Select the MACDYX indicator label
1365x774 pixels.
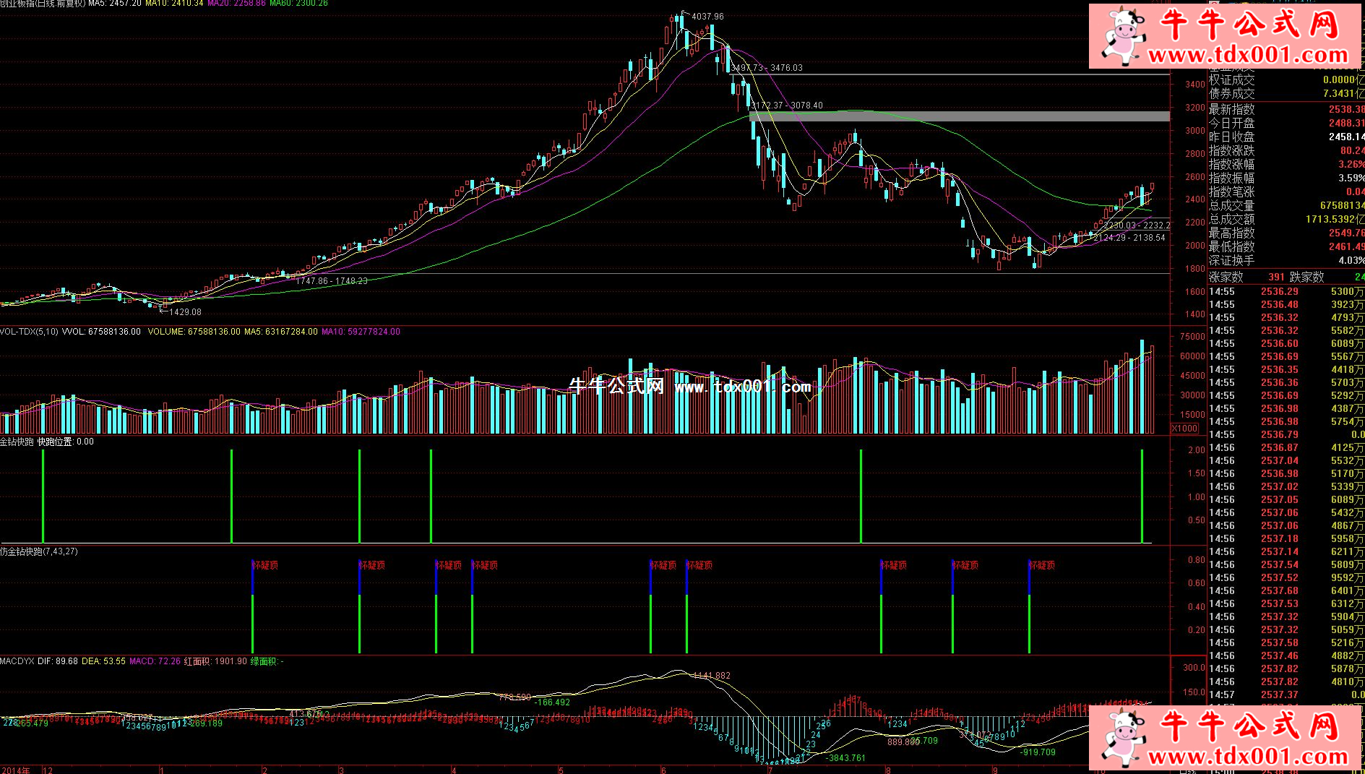pyautogui.click(x=17, y=661)
